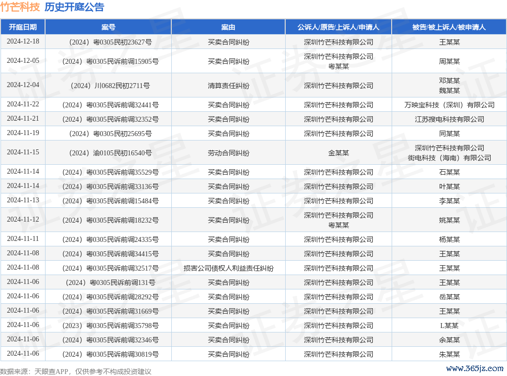507x376 pixels.
Task: Click date 2024-11-22
Action: point(23,104)
